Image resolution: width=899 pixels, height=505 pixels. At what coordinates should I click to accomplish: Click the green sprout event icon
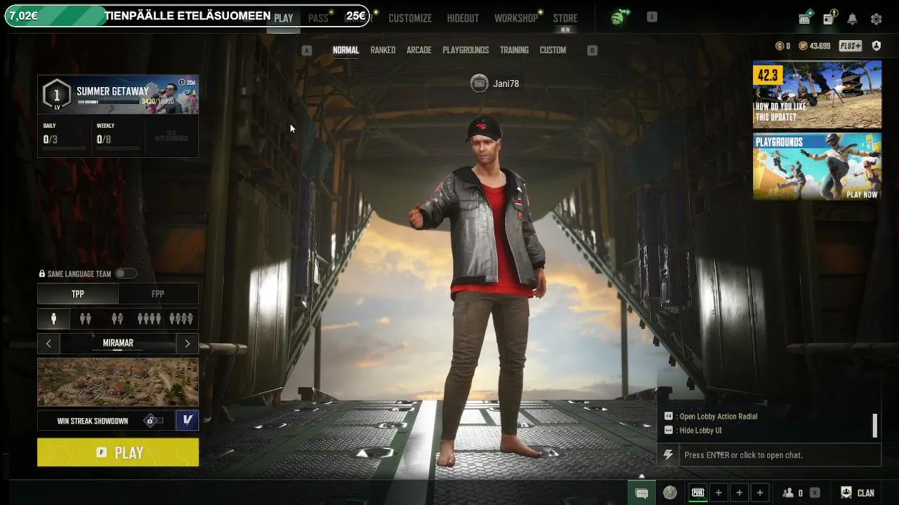pos(619,18)
